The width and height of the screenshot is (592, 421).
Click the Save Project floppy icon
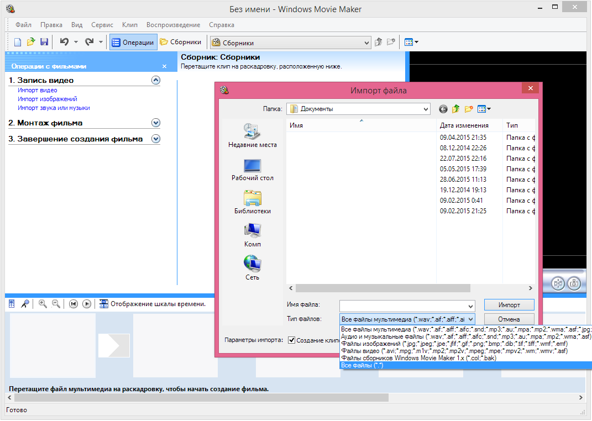[x=44, y=42]
